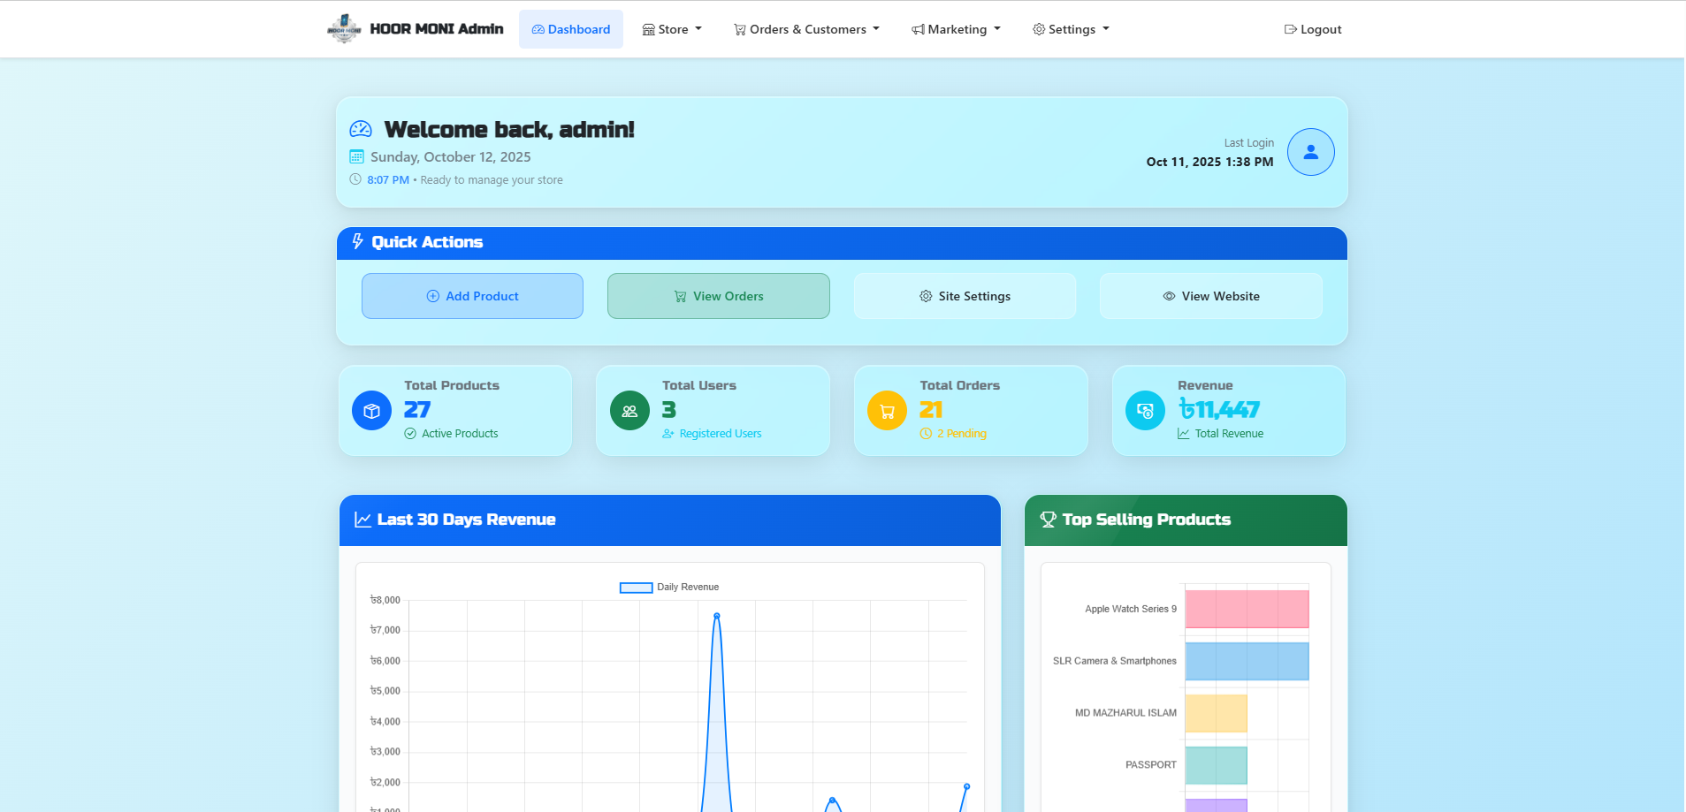Click the Registered Users label
This screenshot has width=1686, height=812.
pyautogui.click(x=721, y=434)
